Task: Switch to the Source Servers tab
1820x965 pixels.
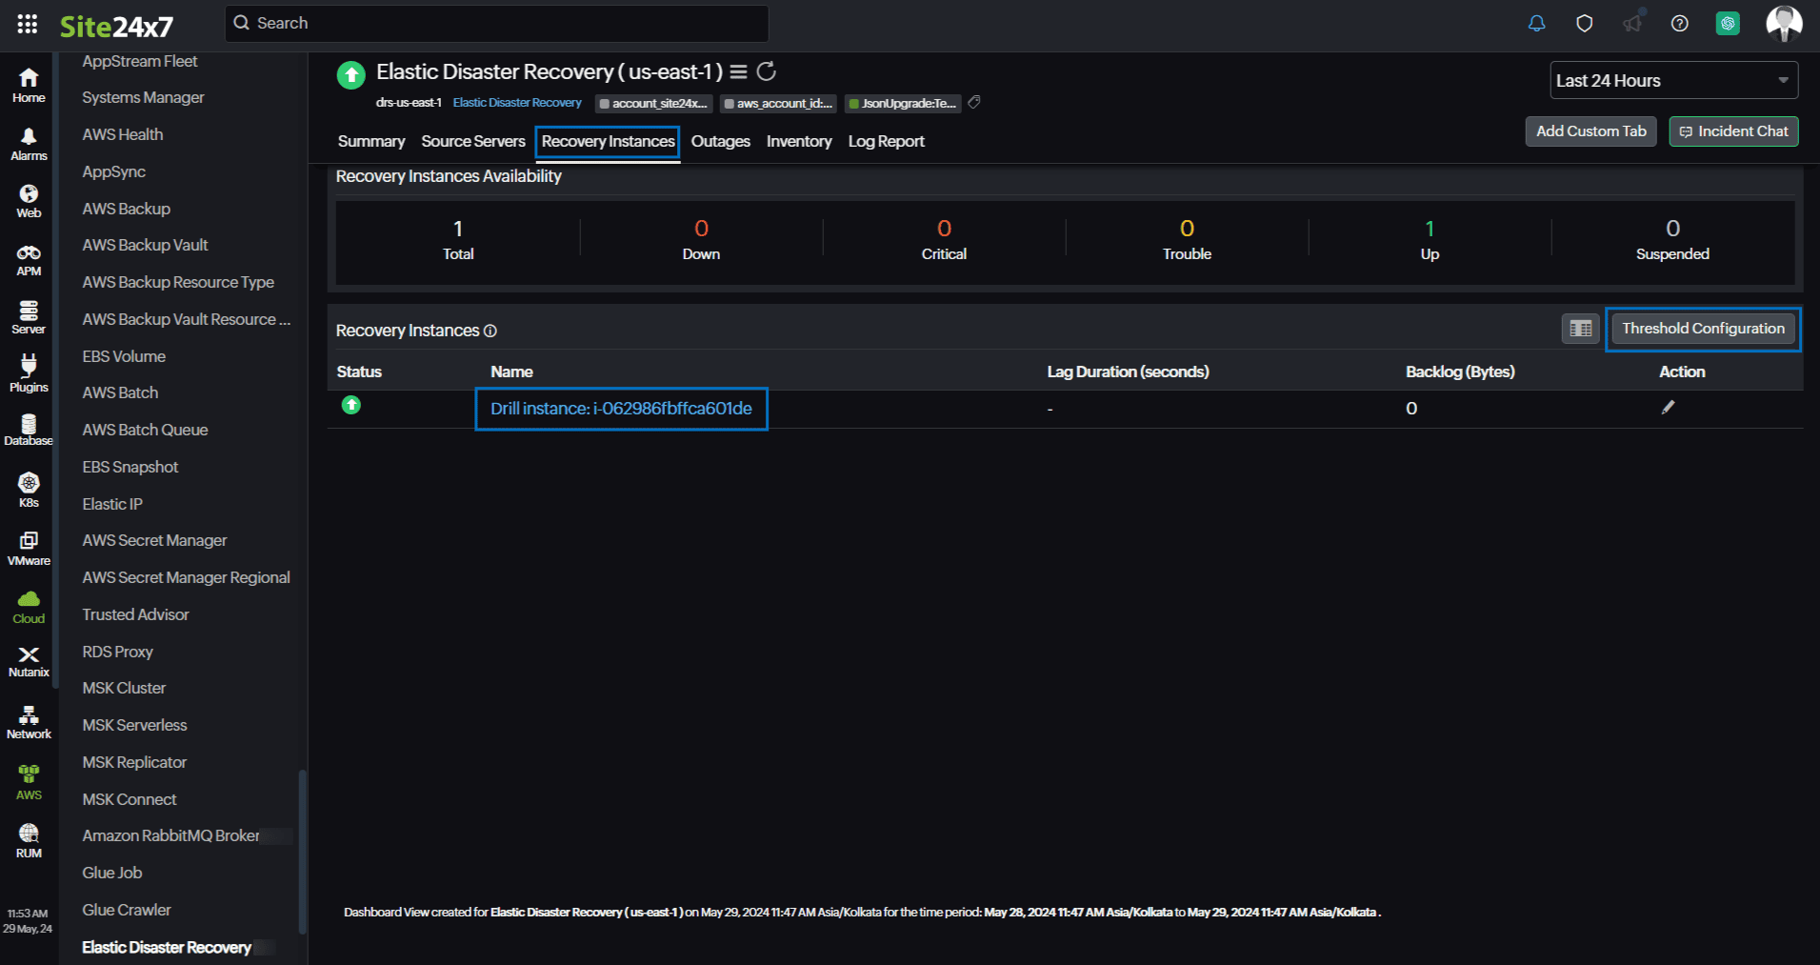Action: pyautogui.click(x=473, y=141)
